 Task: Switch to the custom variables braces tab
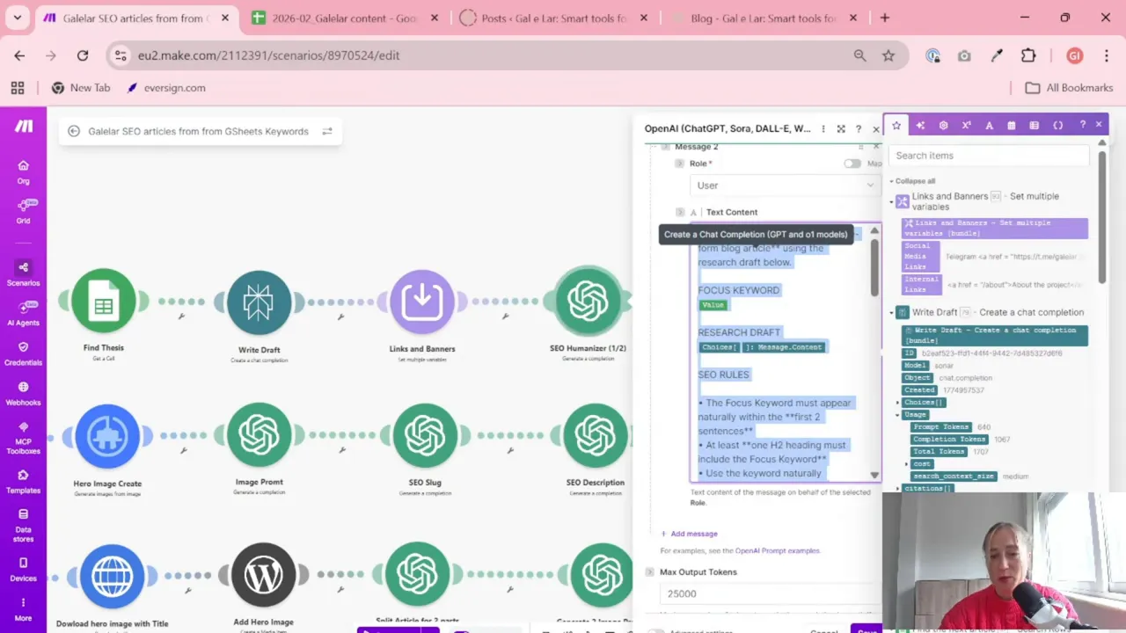coord(1058,125)
